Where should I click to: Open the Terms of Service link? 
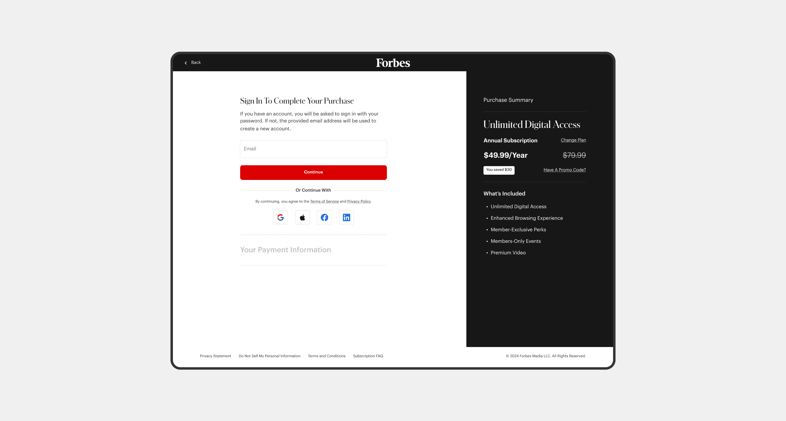click(x=324, y=201)
